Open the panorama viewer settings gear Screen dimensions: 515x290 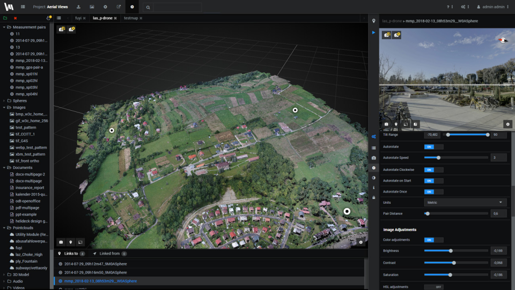[x=507, y=124]
